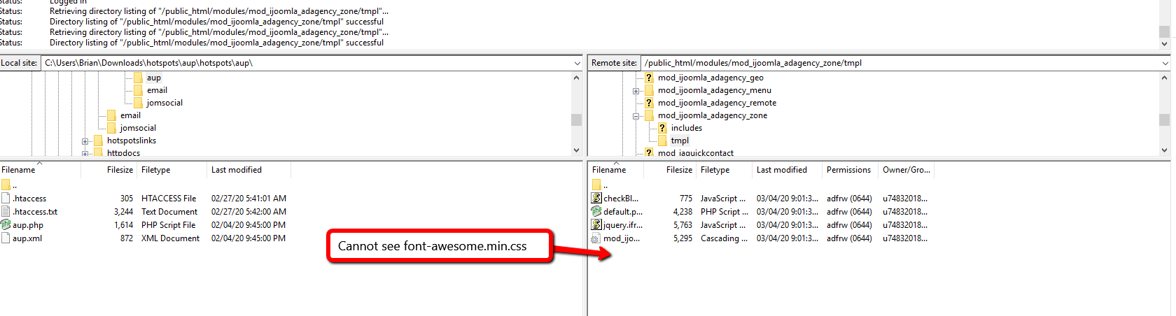Click the local tree scrollbar thumb
This screenshot has width=1176, height=316.
tap(576, 120)
